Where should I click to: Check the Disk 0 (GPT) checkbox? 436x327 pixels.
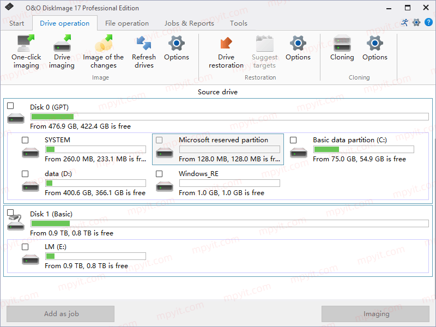(10, 106)
